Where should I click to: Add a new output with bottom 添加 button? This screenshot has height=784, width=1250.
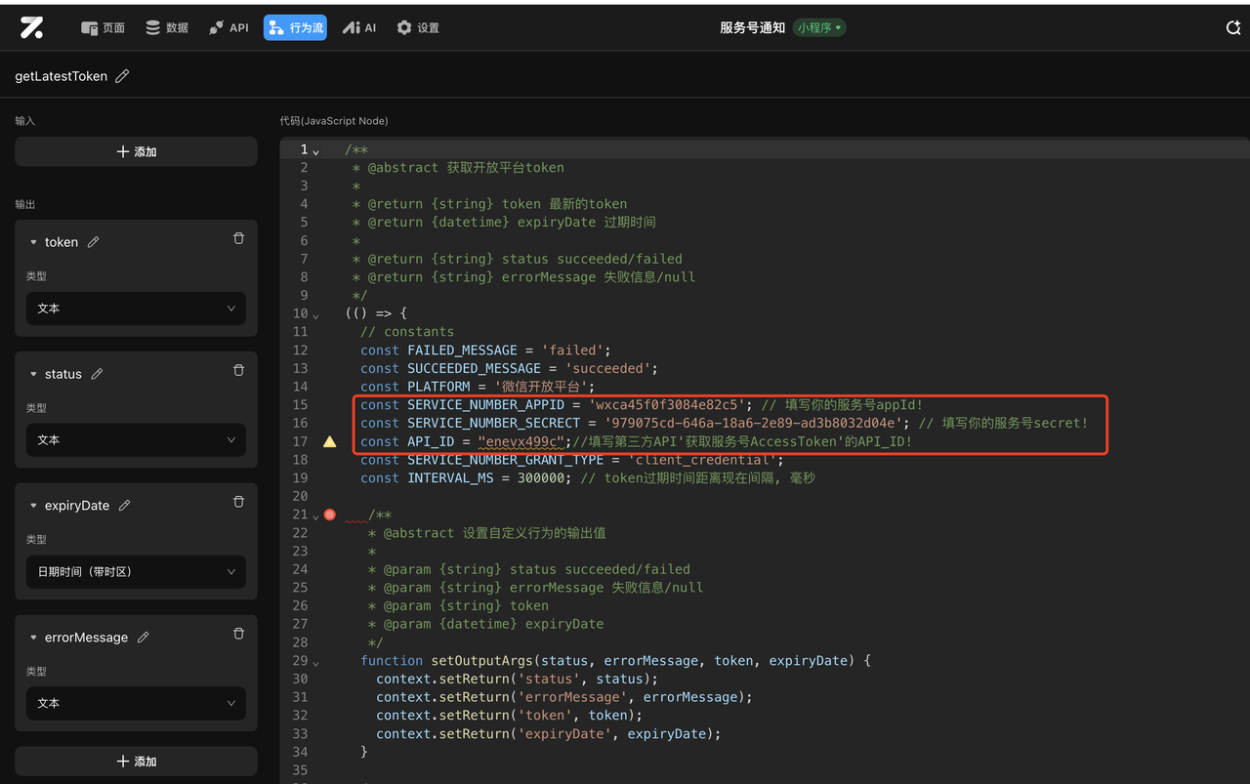click(136, 761)
